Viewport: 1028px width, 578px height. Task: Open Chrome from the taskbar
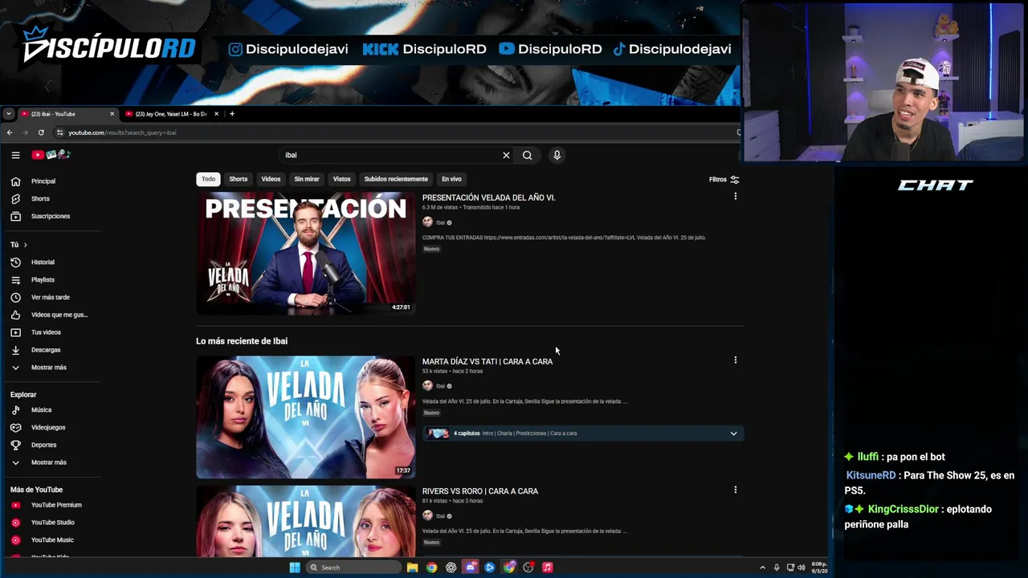click(x=432, y=568)
